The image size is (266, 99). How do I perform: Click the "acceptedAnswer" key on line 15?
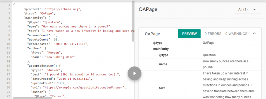pyautogui.click(x=41, y=66)
